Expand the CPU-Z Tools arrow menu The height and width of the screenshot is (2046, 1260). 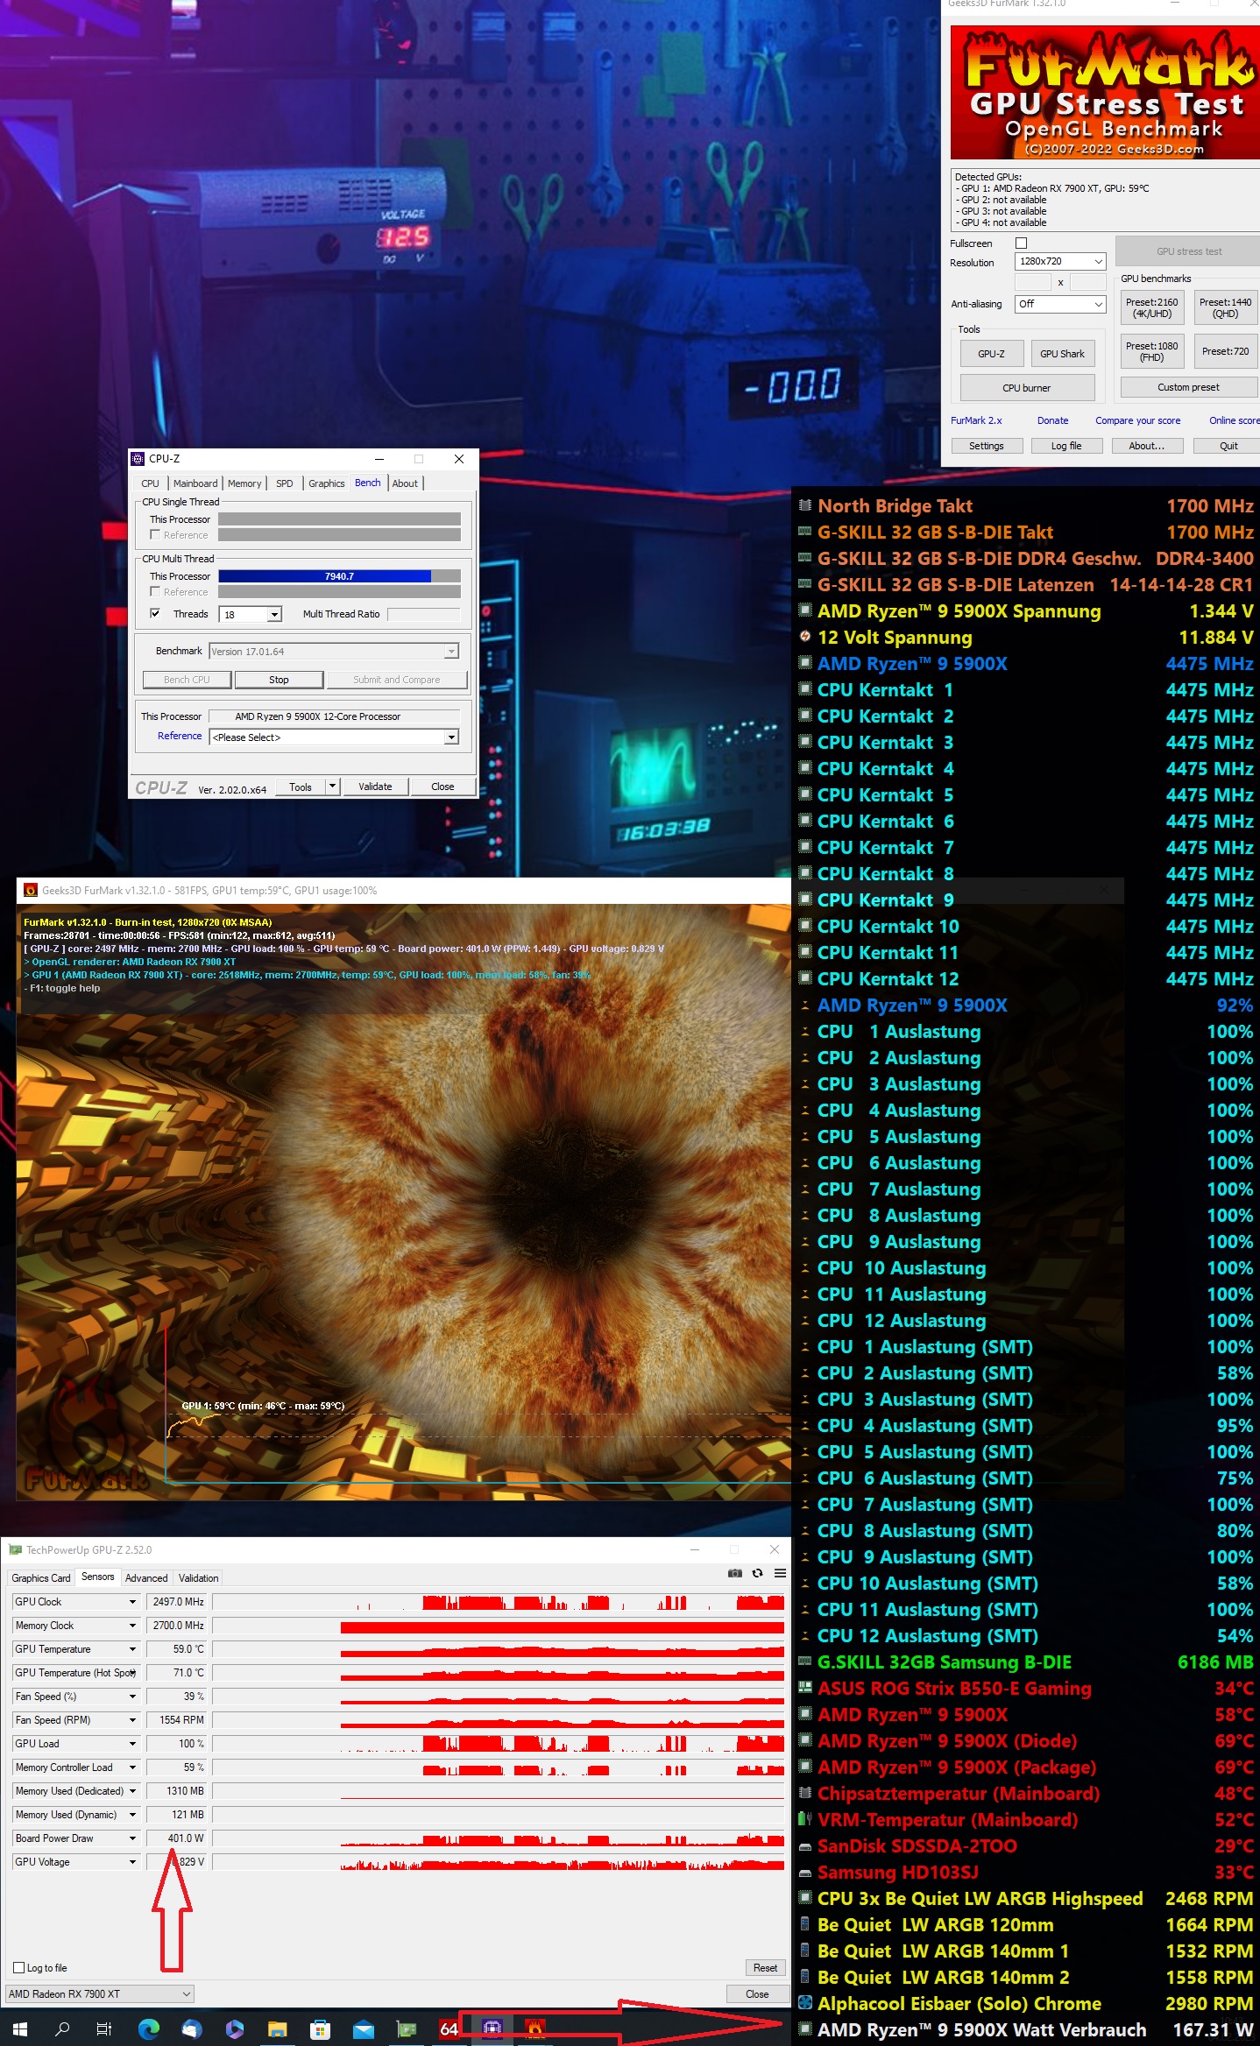332,787
